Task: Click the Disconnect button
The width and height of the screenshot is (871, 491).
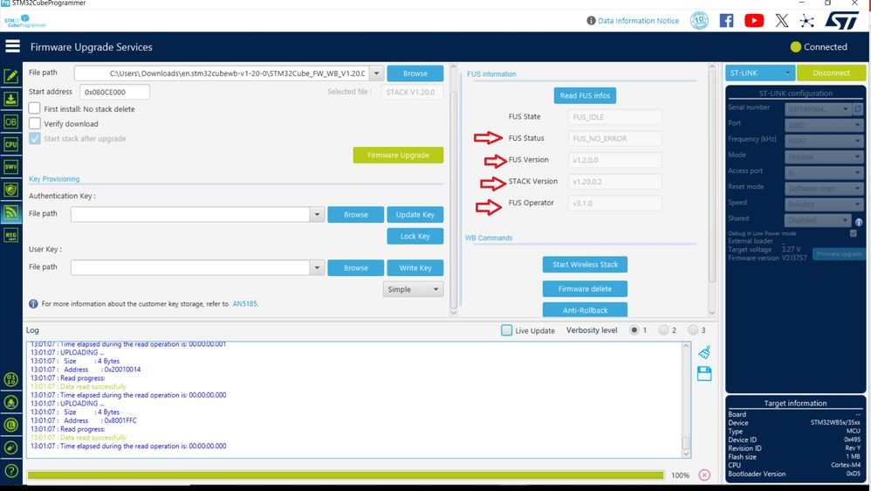Action: pyautogui.click(x=831, y=73)
